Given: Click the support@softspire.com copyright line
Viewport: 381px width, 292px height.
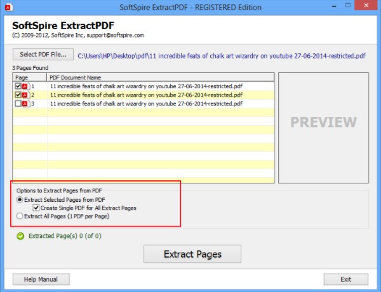Looking at the screenshot, I should pyautogui.click(x=78, y=35).
